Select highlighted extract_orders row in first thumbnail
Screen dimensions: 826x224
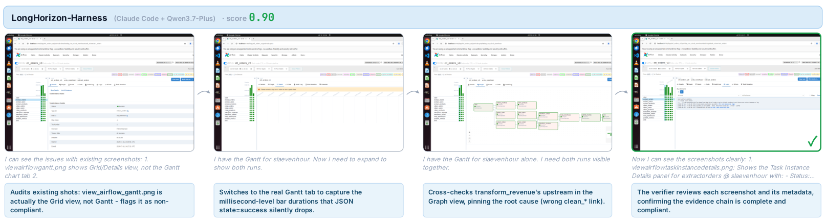coord(31,100)
